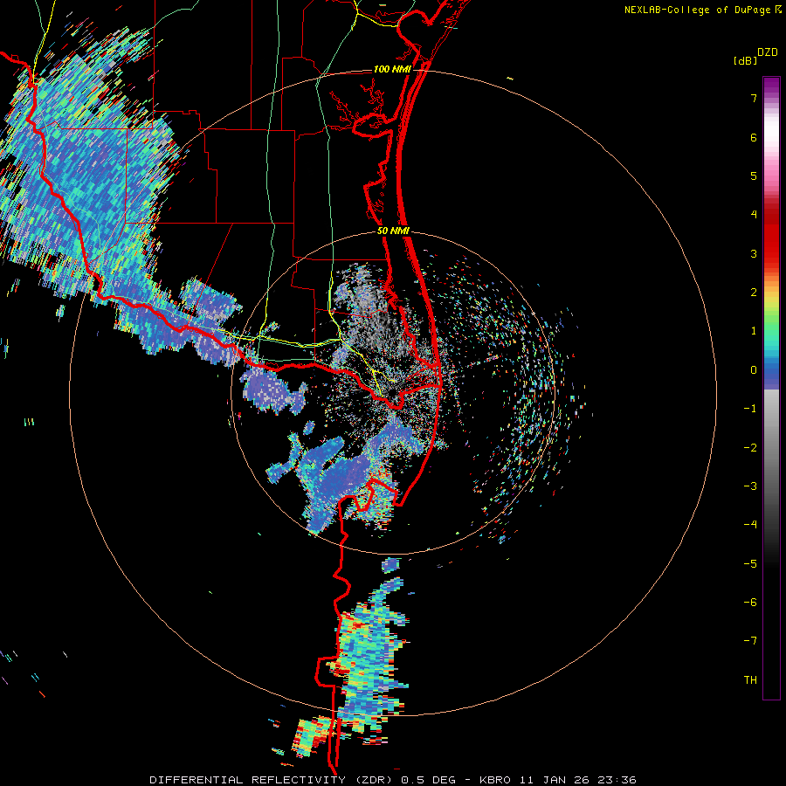The image size is (786, 786).
Task: Click the 50 NMI range ring label
Action: (x=394, y=231)
